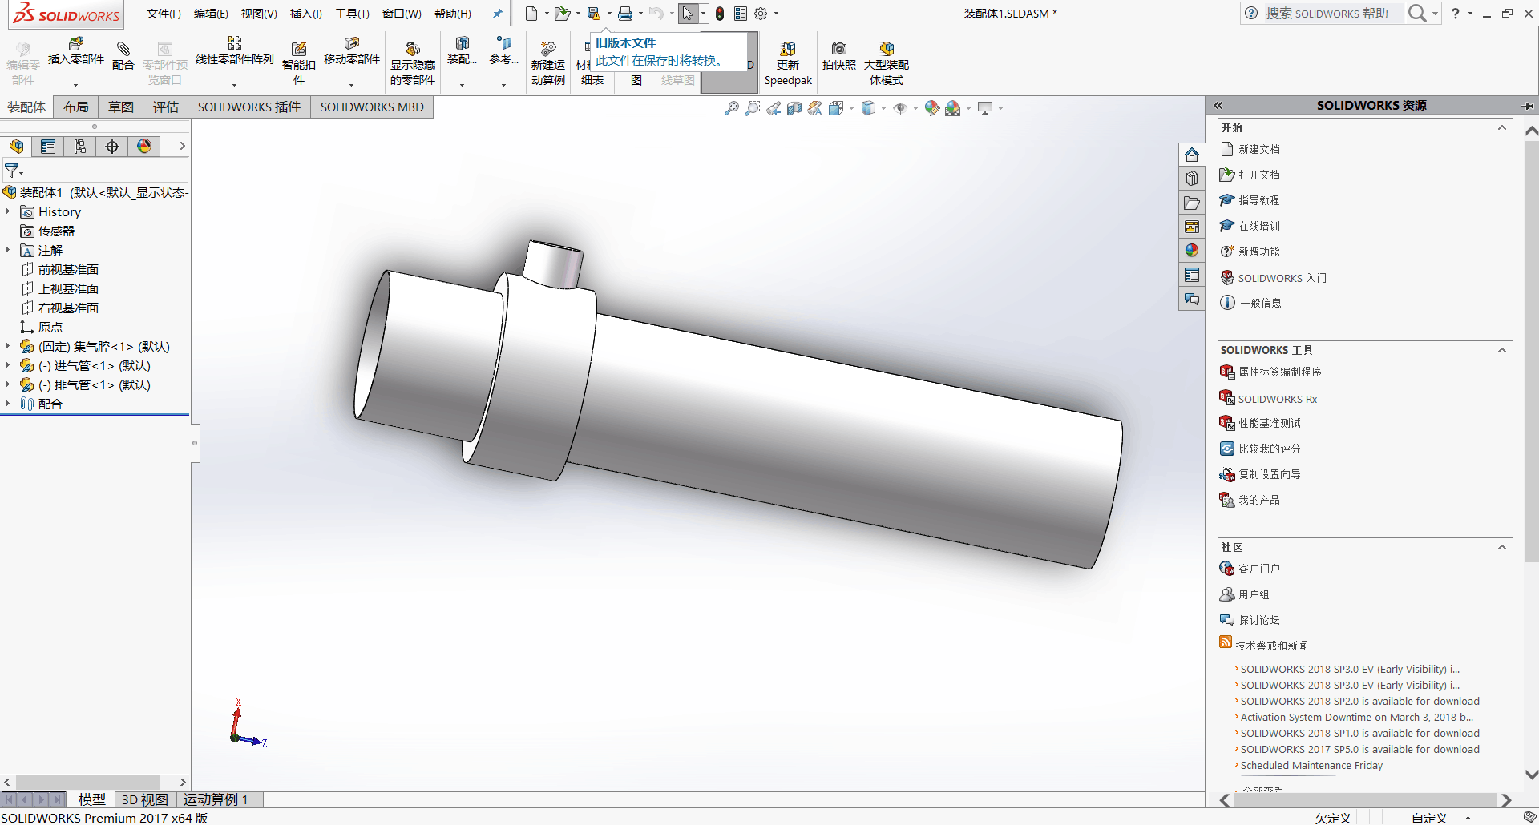Click the Previous View icon
The width and height of the screenshot is (1539, 825).
[774, 108]
